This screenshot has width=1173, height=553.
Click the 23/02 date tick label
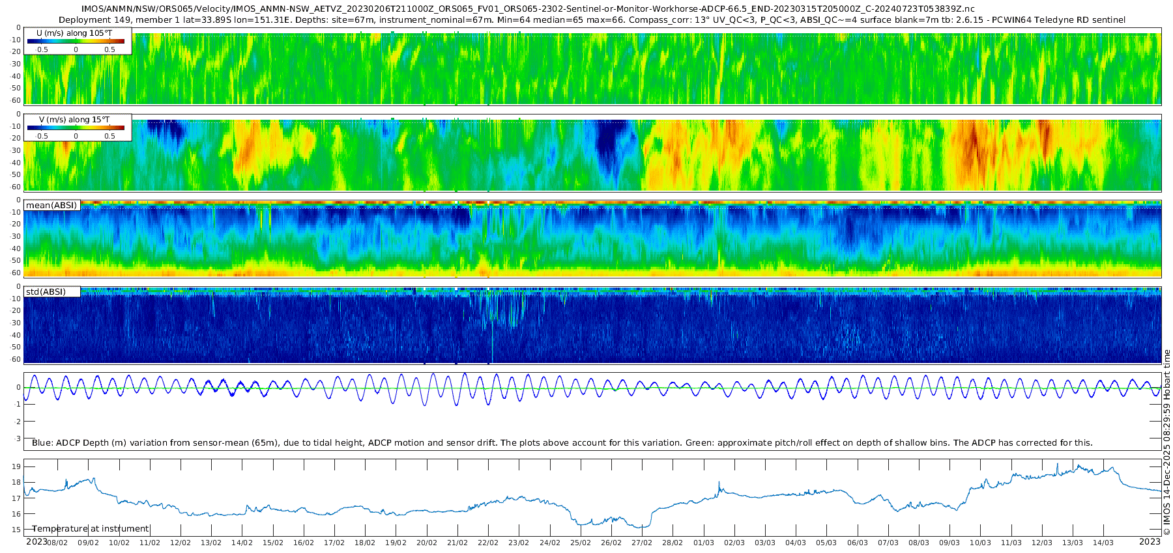pyautogui.click(x=519, y=543)
